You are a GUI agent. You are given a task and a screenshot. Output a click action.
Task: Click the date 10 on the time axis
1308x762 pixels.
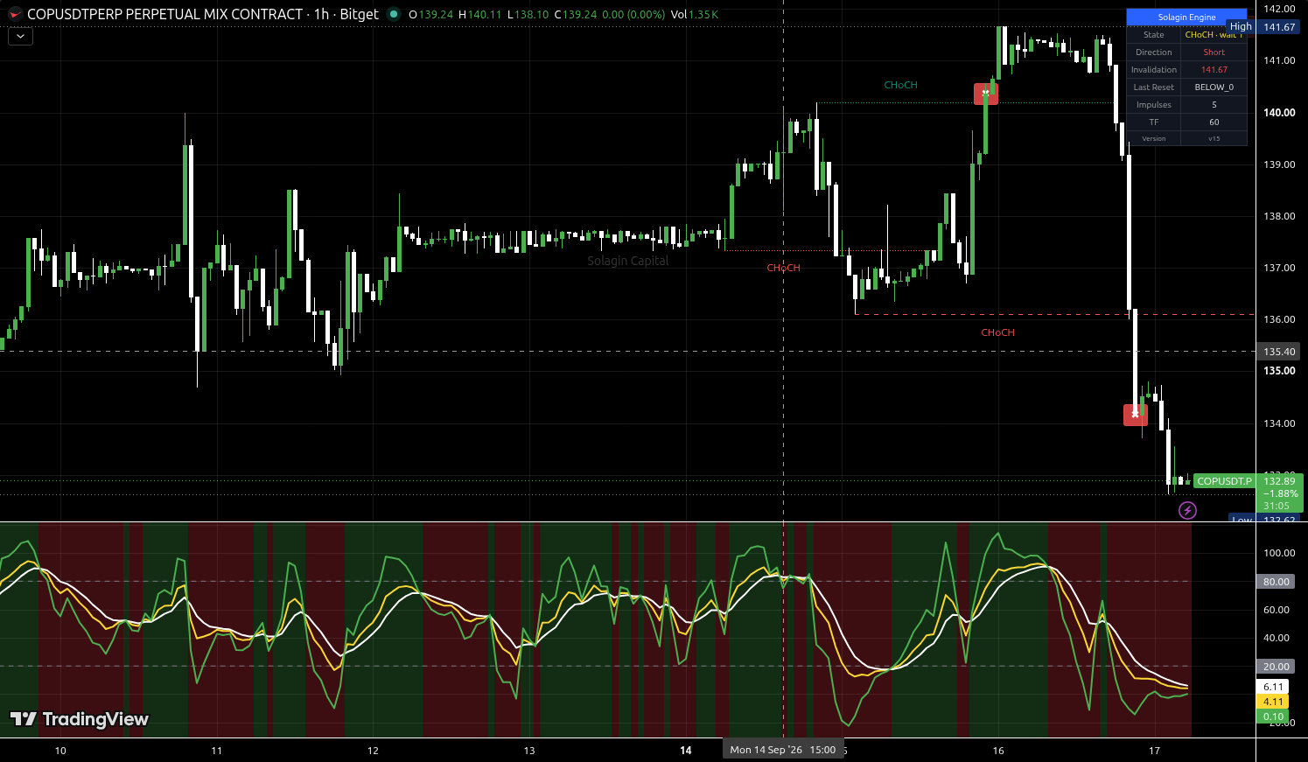(x=60, y=751)
